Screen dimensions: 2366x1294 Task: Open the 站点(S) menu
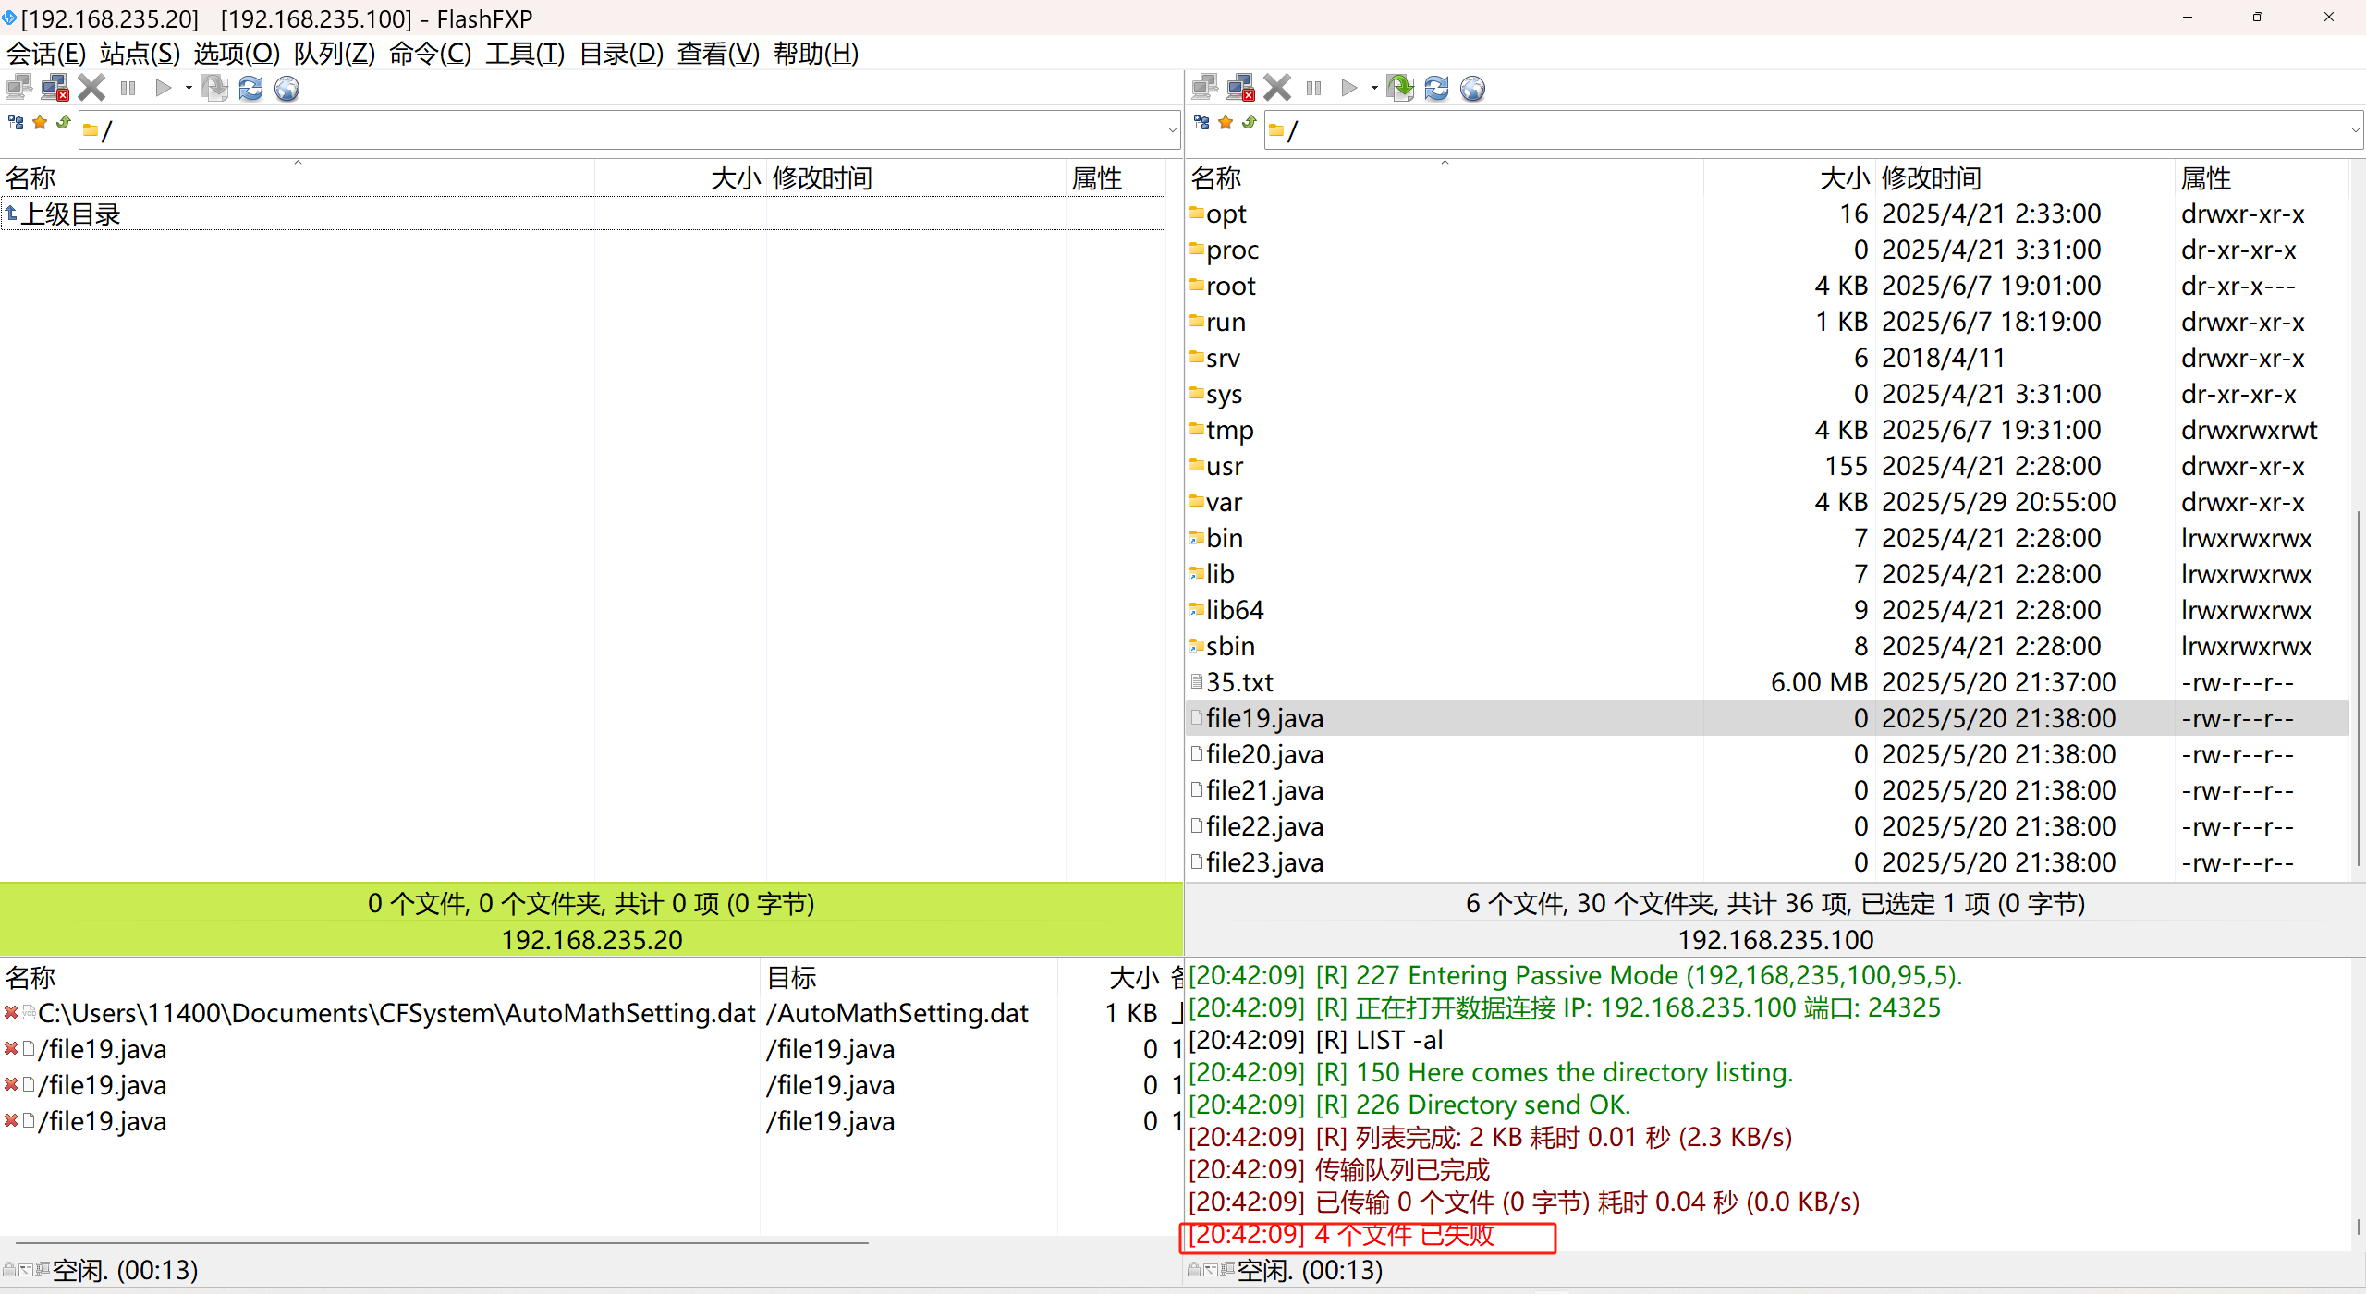point(140,54)
